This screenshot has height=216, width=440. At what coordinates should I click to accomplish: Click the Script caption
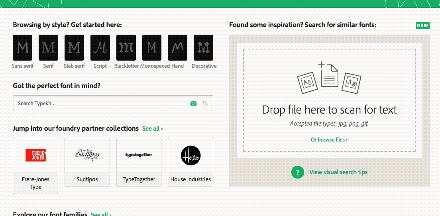[100, 66]
